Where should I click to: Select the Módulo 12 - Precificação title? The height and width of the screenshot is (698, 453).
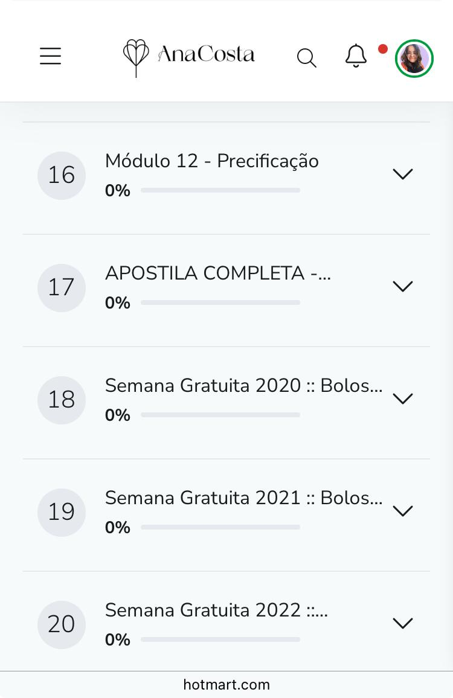coord(211,161)
